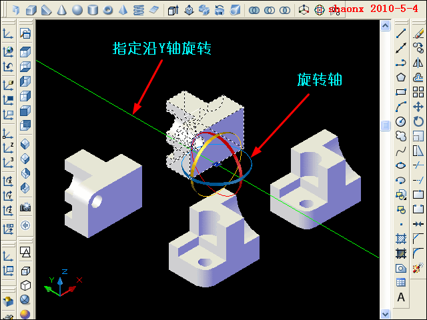
Task: Select the Line draw tool
Action: pyautogui.click(x=401, y=33)
